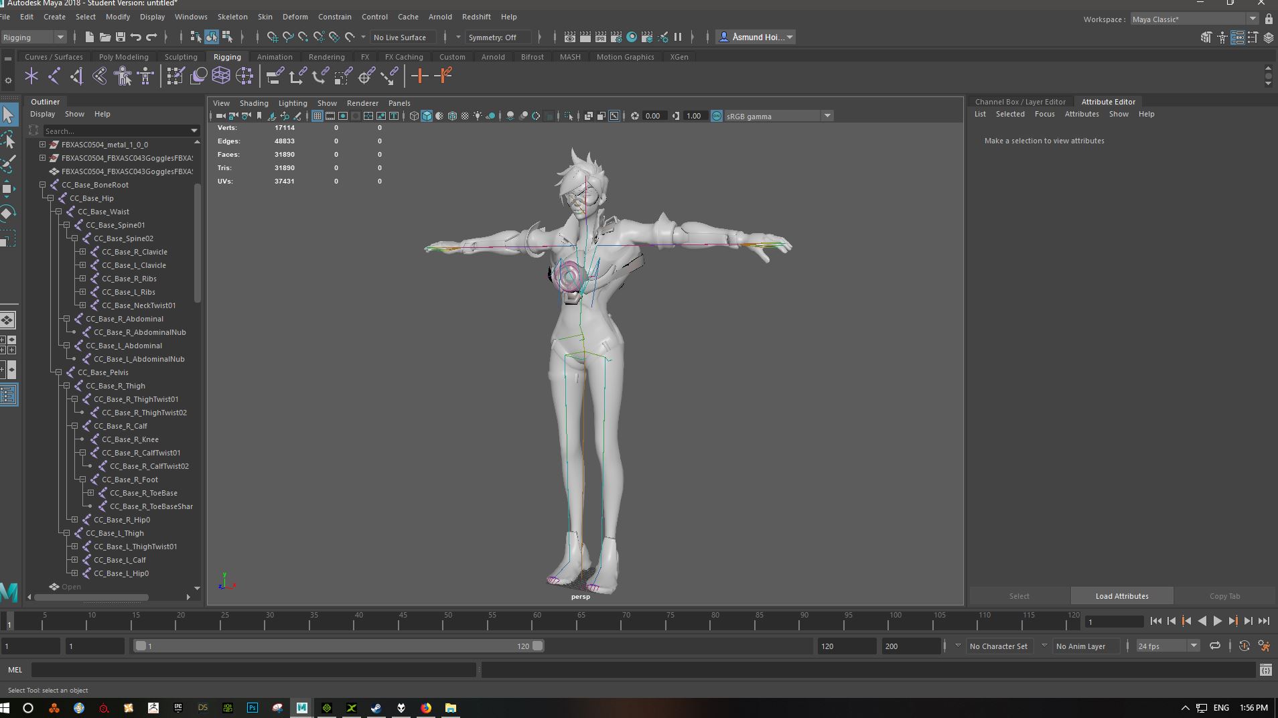The width and height of the screenshot is (1278, 718).
Task: Click the range slider bar
Action: [338, 646]
